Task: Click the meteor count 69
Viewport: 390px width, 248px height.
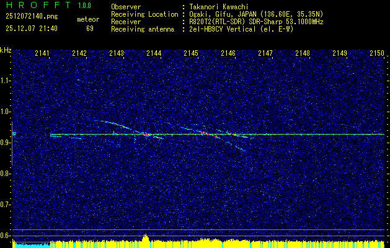Action: (x=90, y=29)
